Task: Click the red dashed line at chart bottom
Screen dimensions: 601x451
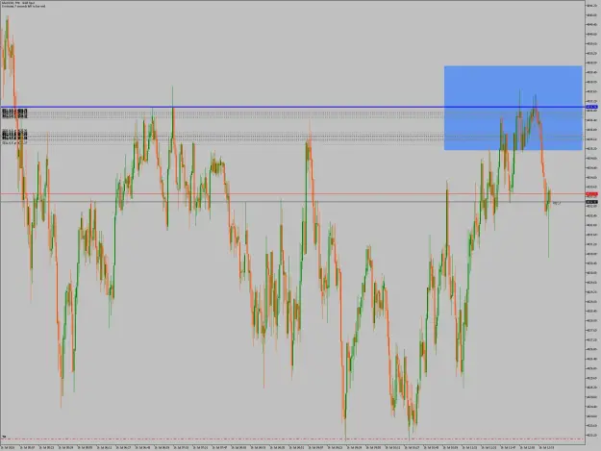Action: (292, 438)
